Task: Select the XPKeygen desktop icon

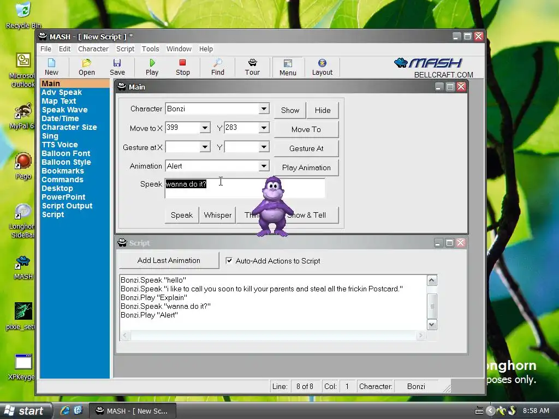Action: 22,367
